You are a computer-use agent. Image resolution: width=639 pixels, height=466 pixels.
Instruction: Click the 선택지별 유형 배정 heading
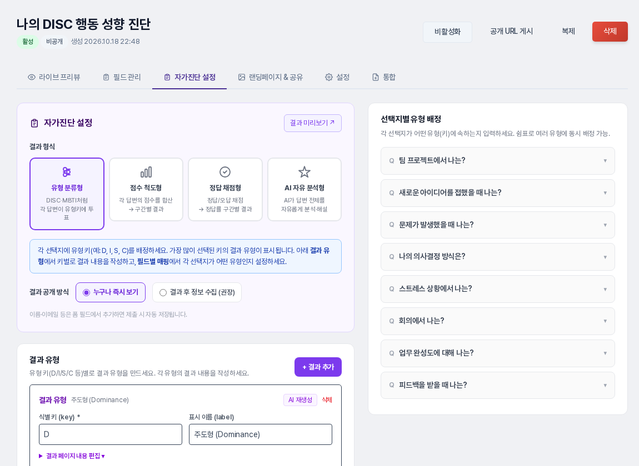tap(411, 119)
